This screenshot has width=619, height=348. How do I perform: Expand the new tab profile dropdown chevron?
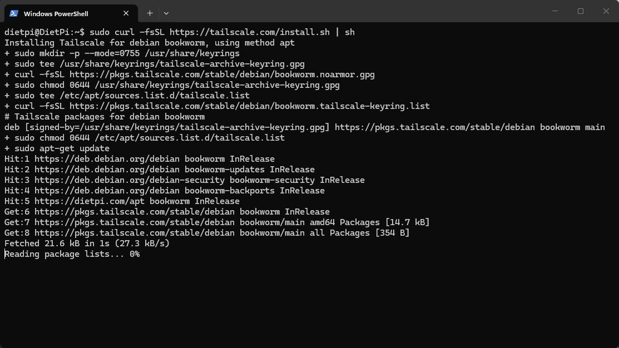(166, 13)
